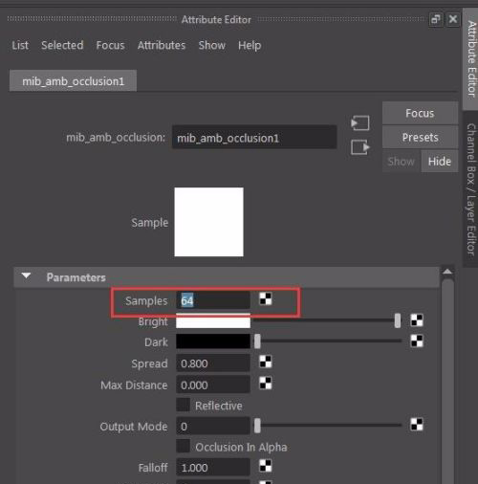This screenshot has height=484, width=478.
Task: Click the Show button
Action: (402, 162)
